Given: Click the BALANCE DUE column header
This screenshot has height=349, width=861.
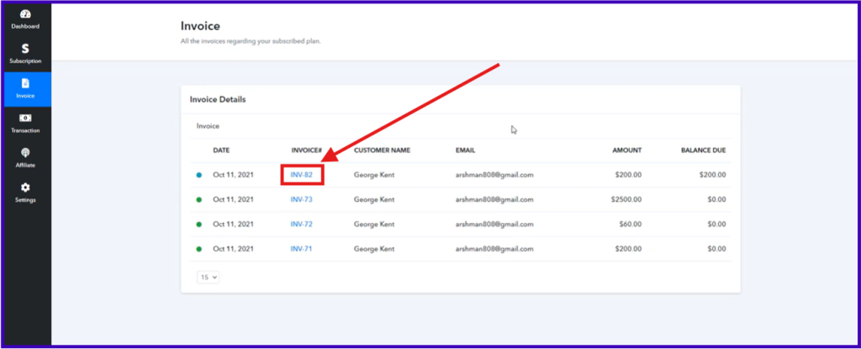Looking at the screenshot, I should [x=704, y=150].
